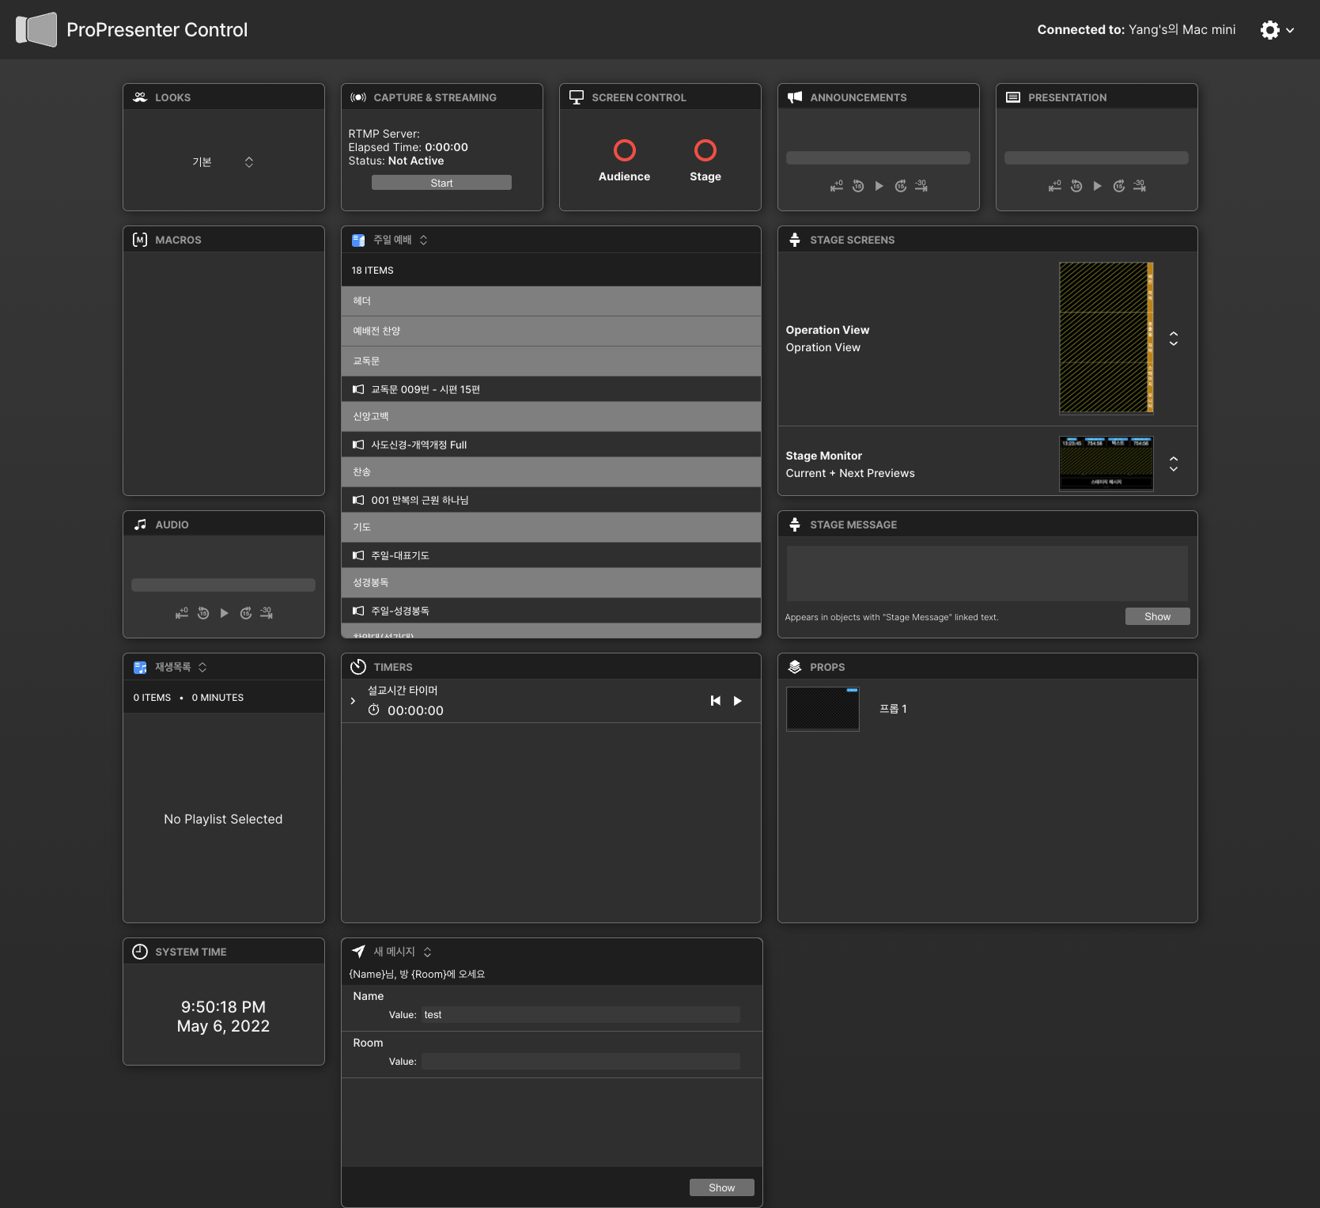Screen dimensions: 1320x1208
Task: Play the Announcements layer
Action: click(879, 186)
